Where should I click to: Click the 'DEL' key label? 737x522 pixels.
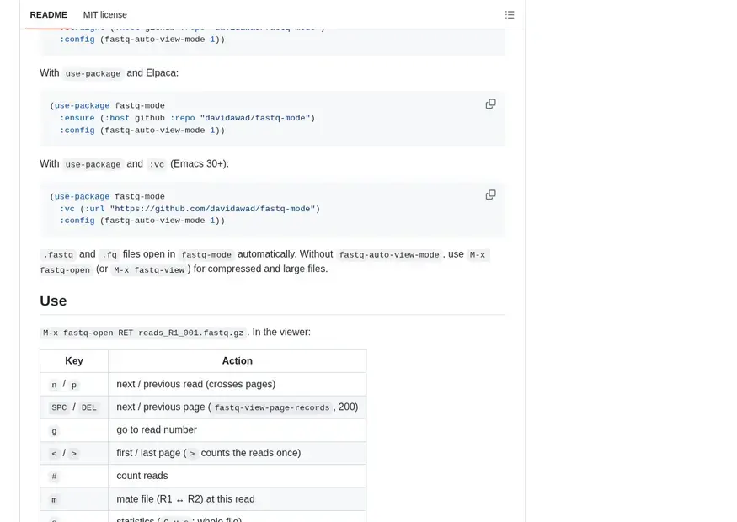click(x=88, y=407)
